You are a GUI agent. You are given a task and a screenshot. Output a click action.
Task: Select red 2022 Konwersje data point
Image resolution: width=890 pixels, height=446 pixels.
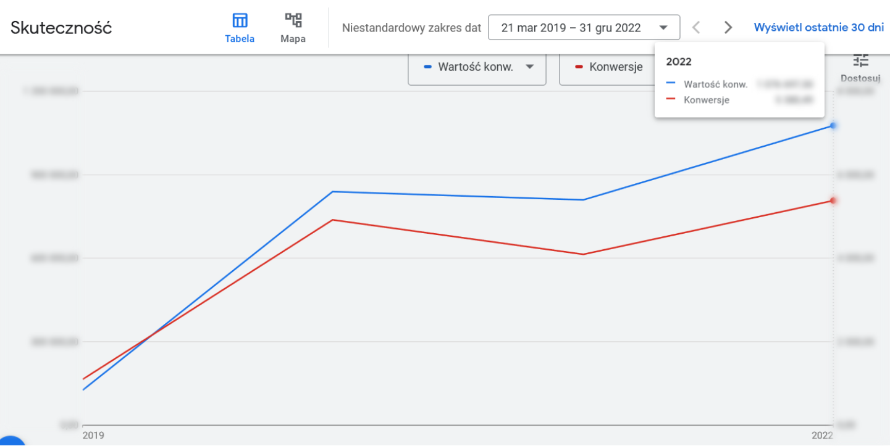pyautogui.click(x=833, y=200)
